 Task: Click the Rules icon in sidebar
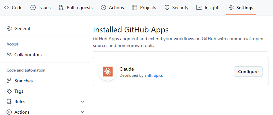tap(9, 102)
